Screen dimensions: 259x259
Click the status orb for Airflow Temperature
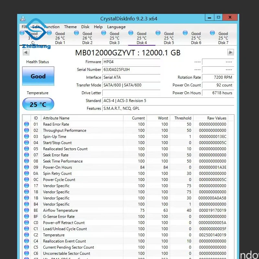pos(27,210)
